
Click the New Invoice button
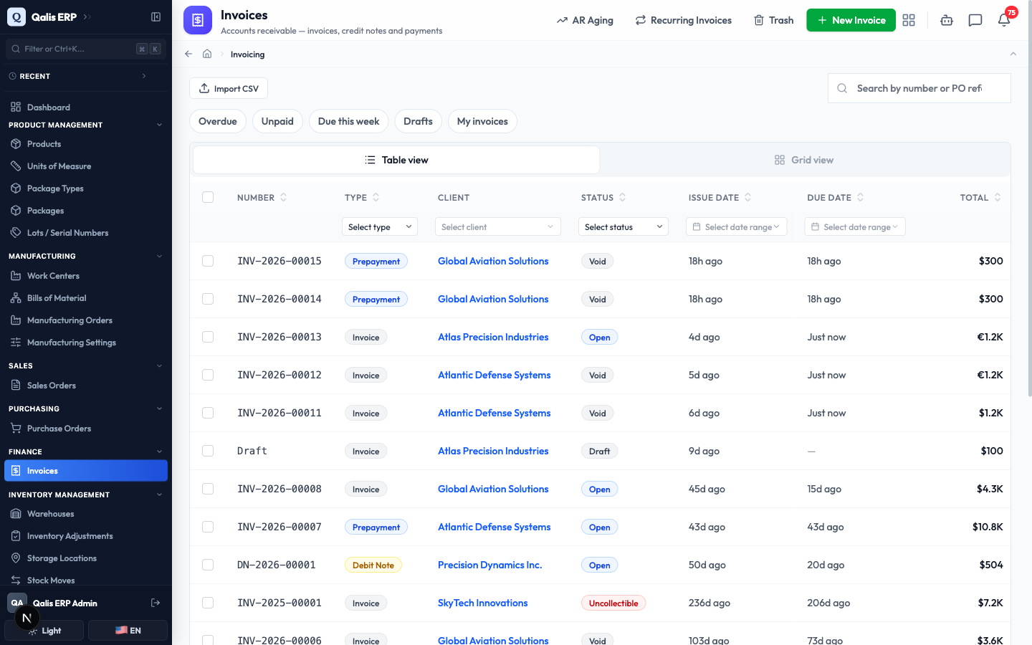[851, 20]
